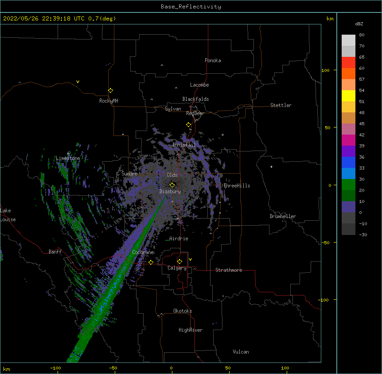
Task: Click the Okotoks label on the map
Action: 183,311
